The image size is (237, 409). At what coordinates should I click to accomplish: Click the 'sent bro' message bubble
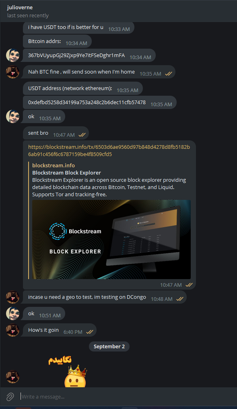pos(56,133)
